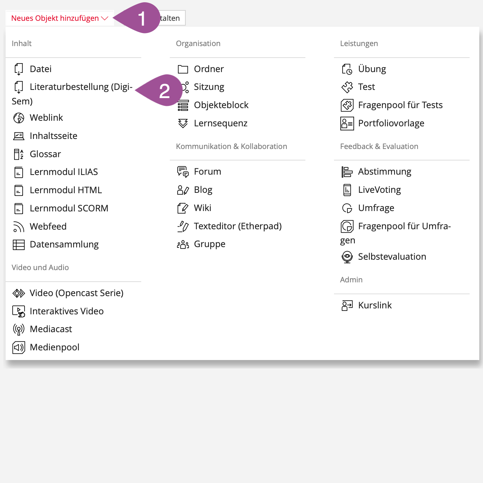Viewport: 483px width, 483px height.
Task: Click the Selbstevaluation eye icon
Action: (x=347, y=257)
